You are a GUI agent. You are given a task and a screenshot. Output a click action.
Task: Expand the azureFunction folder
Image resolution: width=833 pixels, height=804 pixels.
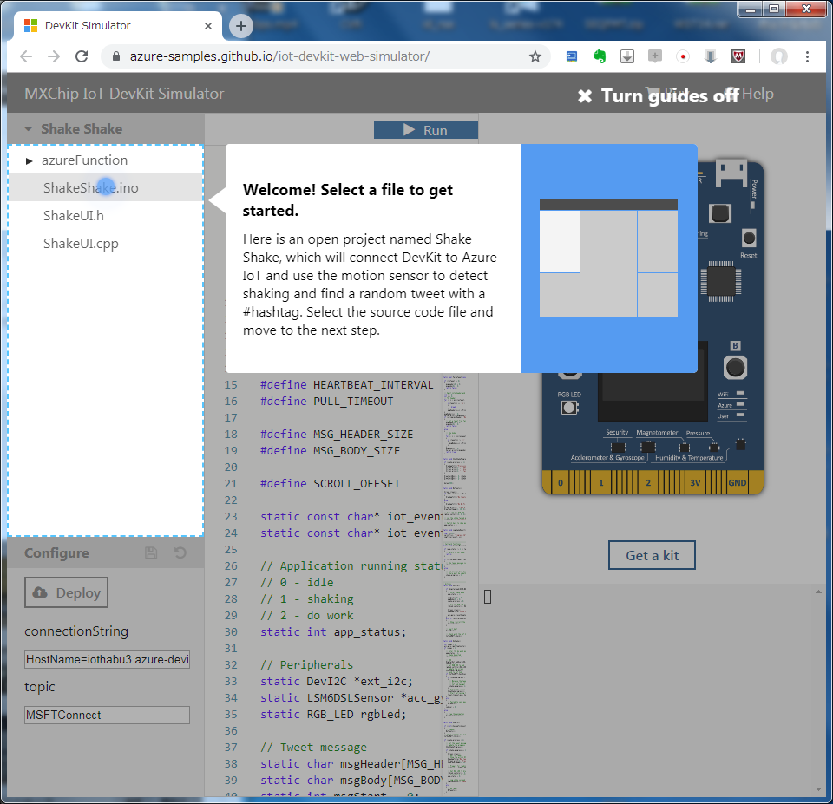(29, 160)
